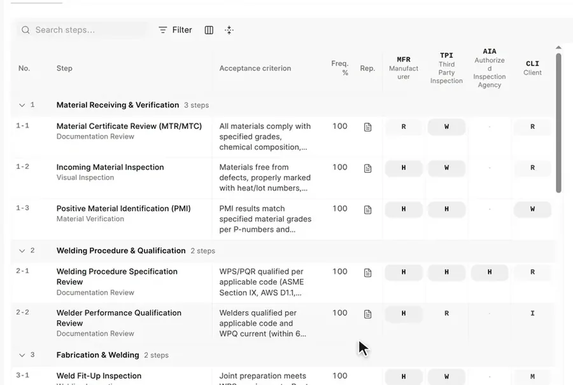
Task: Collapse group 3 Fabrication & Welding
Action: coord(22,355)
